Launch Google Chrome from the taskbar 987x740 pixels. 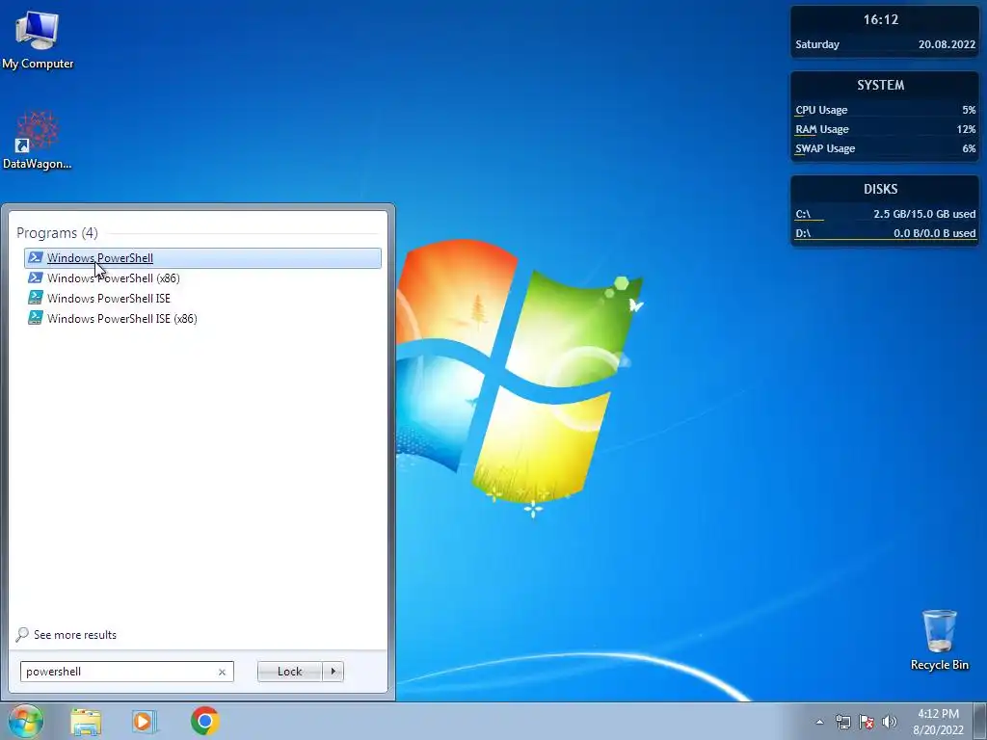204,721
